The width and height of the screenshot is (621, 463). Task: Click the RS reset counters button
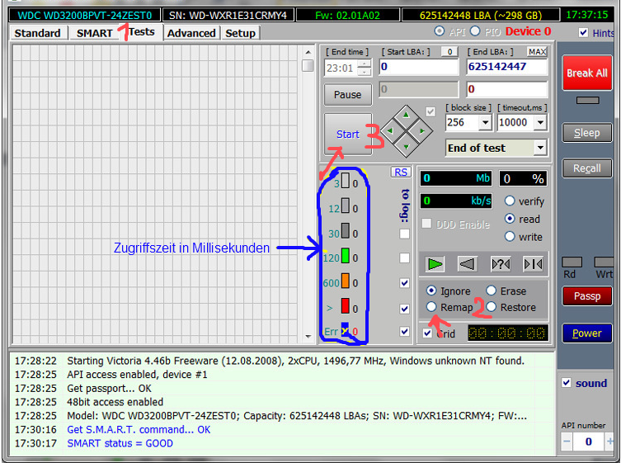coord(401,172)
